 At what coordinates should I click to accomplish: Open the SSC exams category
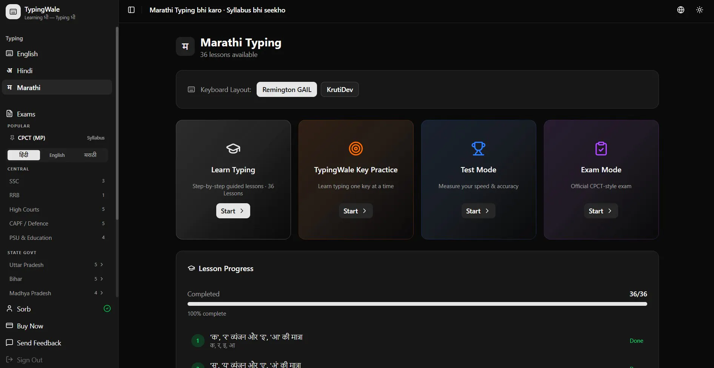(x=57, y=181)
